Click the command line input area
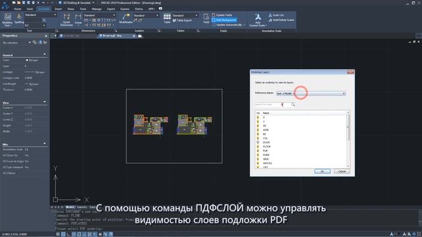The height and width of the screenshot is (237, 422). [237, 228]
